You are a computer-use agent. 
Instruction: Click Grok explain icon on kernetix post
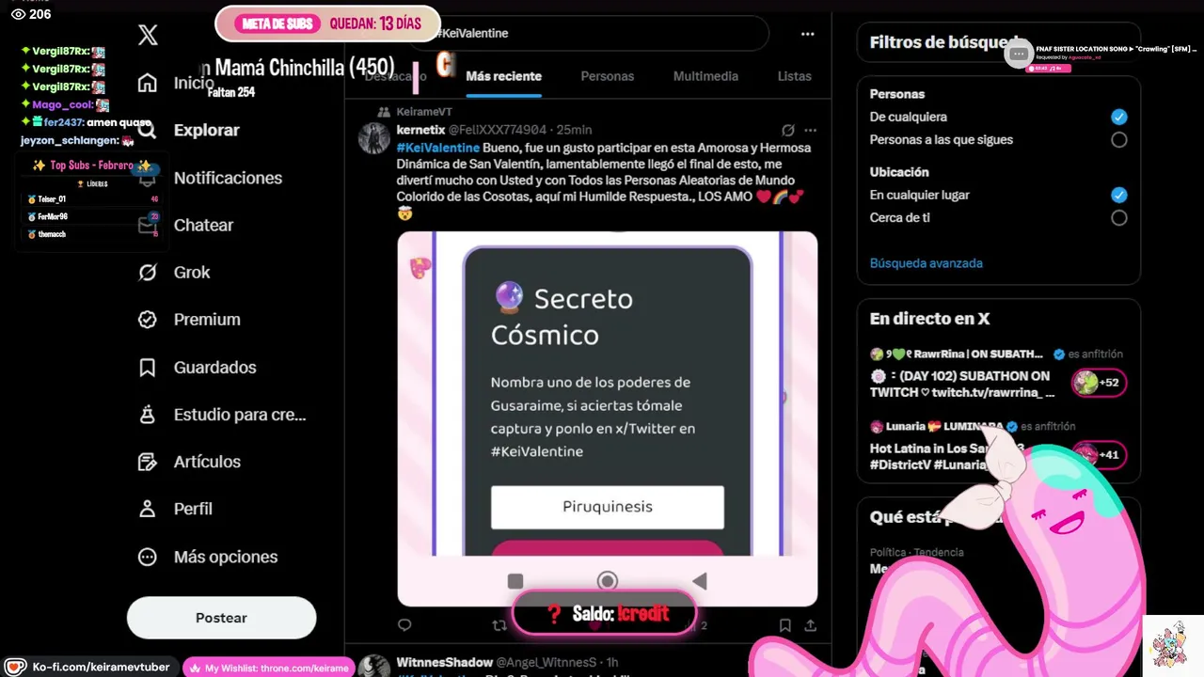coord(788,130)
